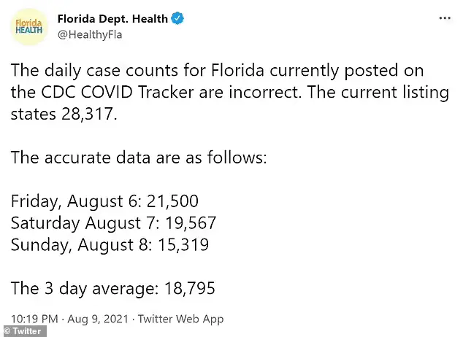Click the "Sunday, August 8: 15,319" line

110,244
